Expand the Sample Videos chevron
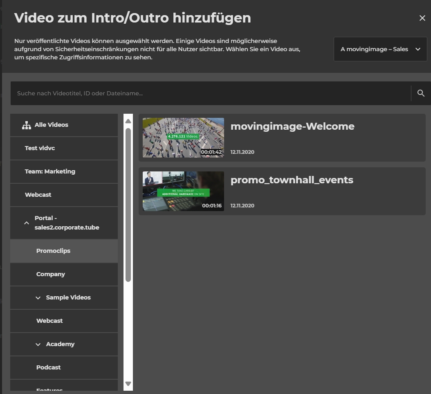The height and width of the screenshot is (394, 431). (x=38, y=298)
